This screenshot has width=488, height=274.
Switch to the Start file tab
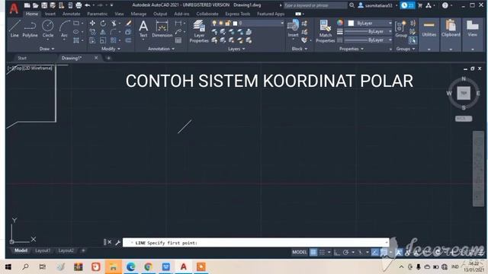(22, 58)
